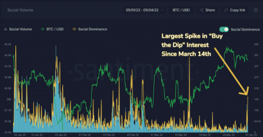The image size is (263, 137).
Task: Toggle the Social Volume legend item
Action: tap(18, 29)
